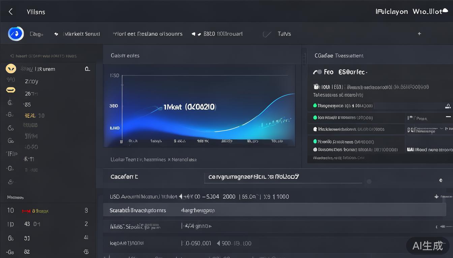453x258 pixels.
Task: Click the text input field beside Cacefen E
Action: [282, 177]
